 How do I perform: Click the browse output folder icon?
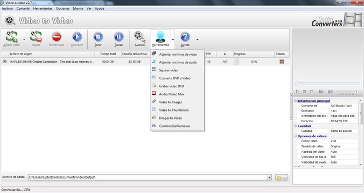click(282, 177)
